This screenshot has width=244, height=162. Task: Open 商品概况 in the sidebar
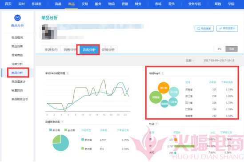[x=17, y=37]
